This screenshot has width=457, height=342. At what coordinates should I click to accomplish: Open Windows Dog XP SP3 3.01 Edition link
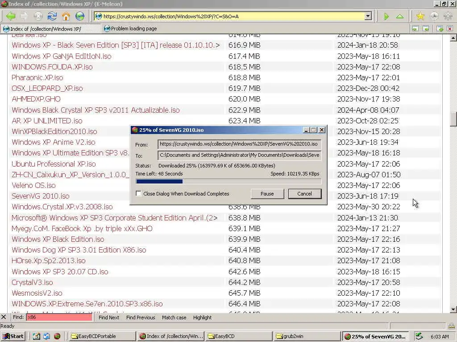click(79, 250)
